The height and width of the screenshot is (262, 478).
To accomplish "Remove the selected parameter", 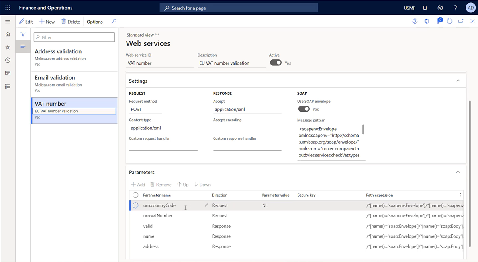I will coord(161,185).
